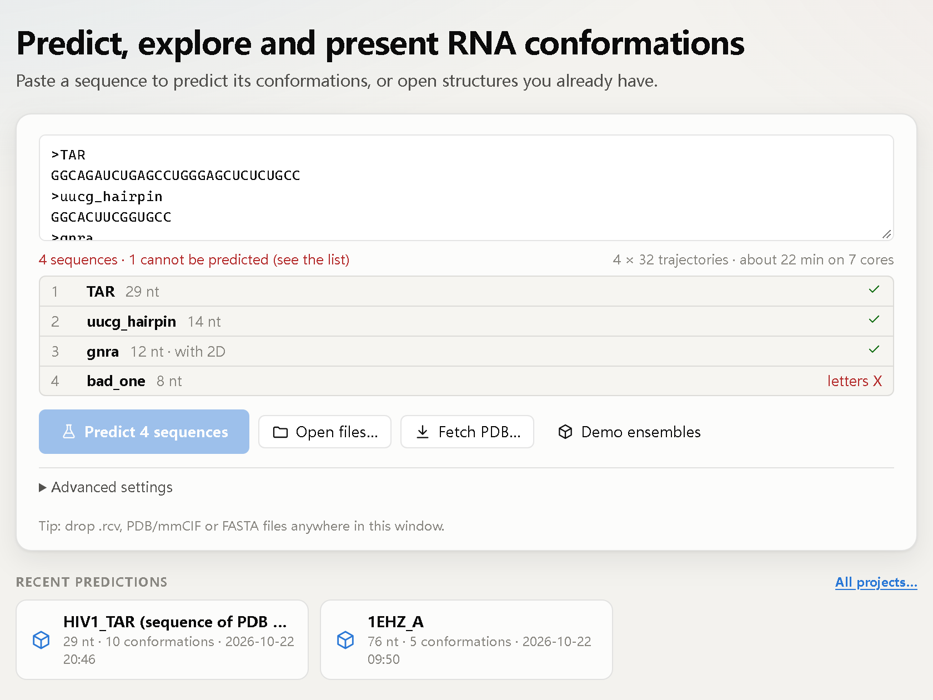Click the green checkmark in gnra row

point(874,349)
